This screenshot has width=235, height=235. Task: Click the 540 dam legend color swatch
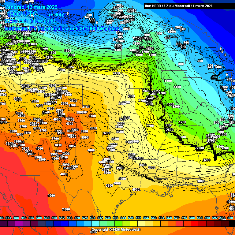pyautogui.click(x=116, y=224)
